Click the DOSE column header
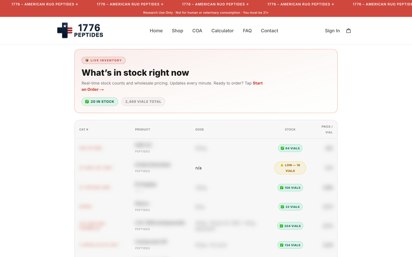412x257 pixels. pos(200,130)
